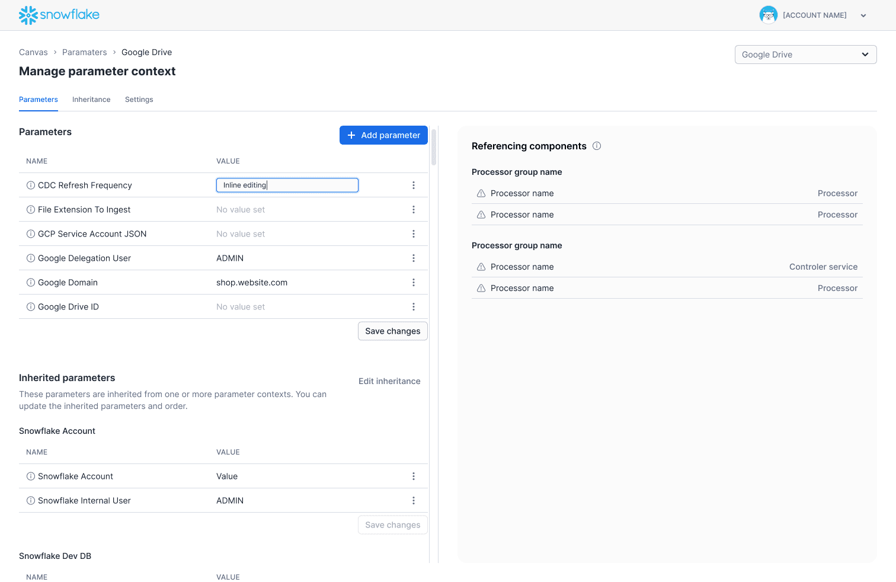Click File Extension To Ingest empty value

(x=241, y=210)
